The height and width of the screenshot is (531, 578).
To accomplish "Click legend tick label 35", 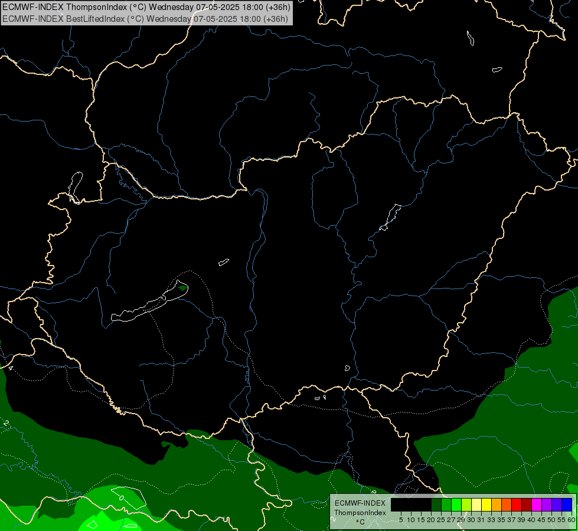I will click(501, 520).
